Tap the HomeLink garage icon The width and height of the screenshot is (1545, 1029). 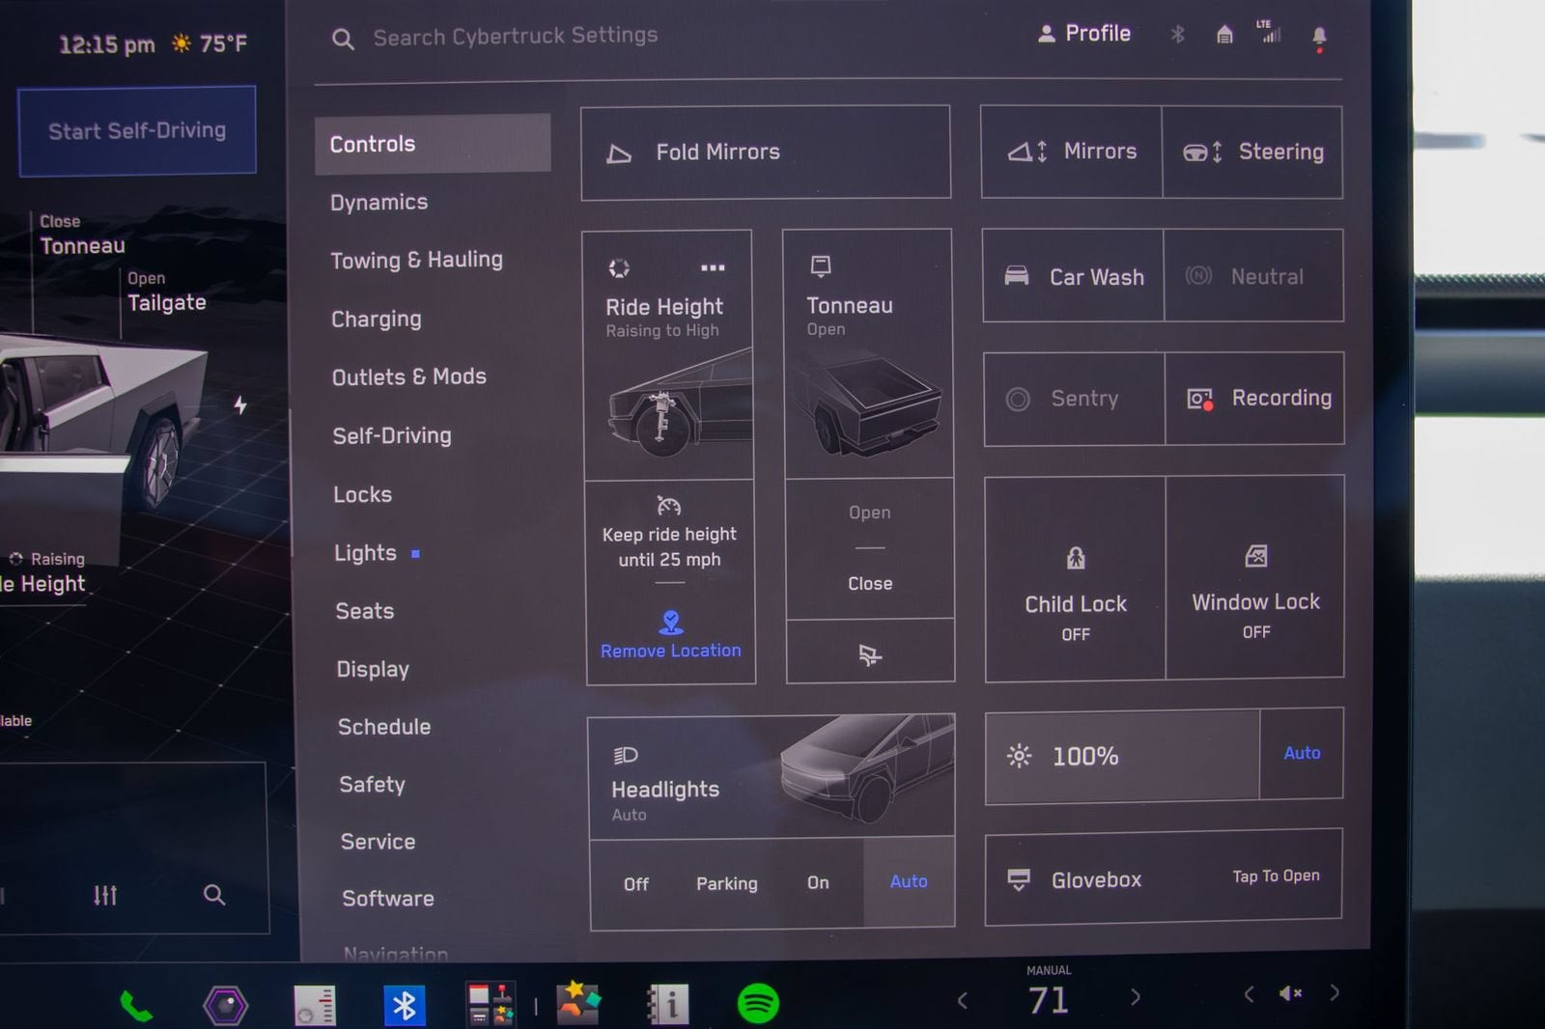[x=1224, y=35]
